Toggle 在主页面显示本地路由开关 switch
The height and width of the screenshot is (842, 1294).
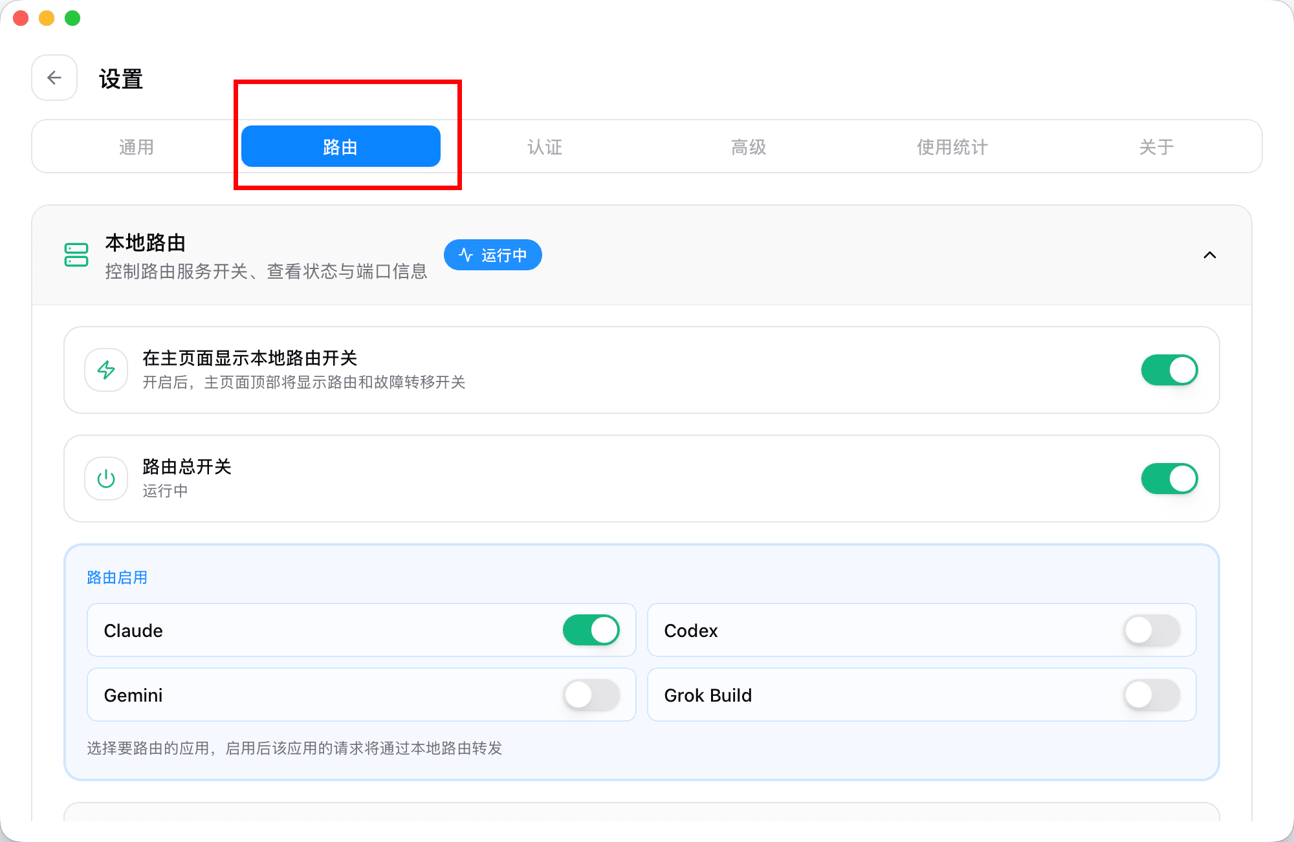[x=1169, y=370]
